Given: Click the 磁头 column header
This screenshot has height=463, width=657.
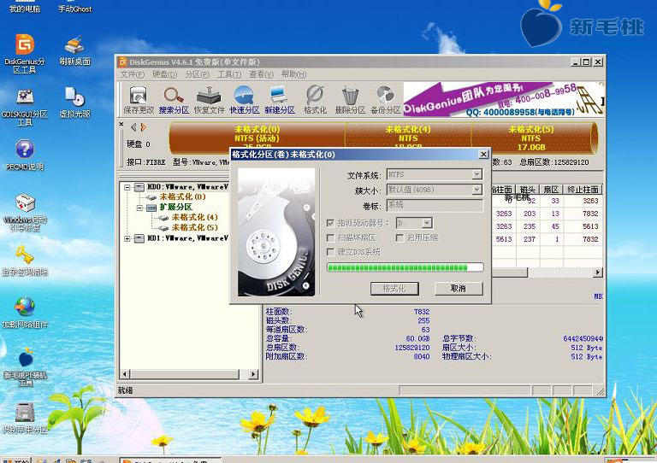Looking at the screenshot, I should click(528, 190).
